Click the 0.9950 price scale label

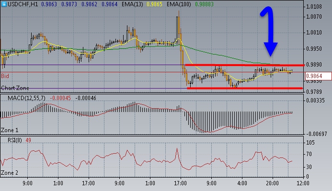pos(314,49)
